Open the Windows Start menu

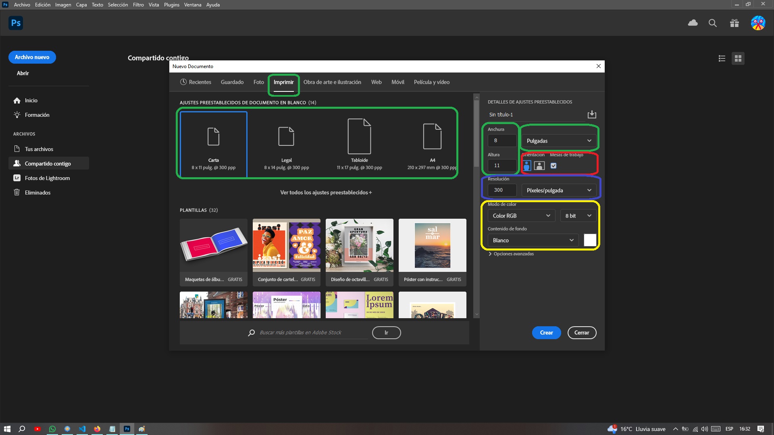(7, 429)
